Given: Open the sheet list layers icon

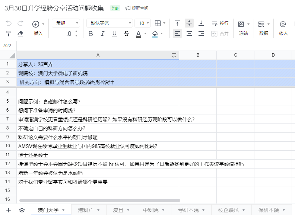Looking at the screenshot, I should click(x=22, y=210).
